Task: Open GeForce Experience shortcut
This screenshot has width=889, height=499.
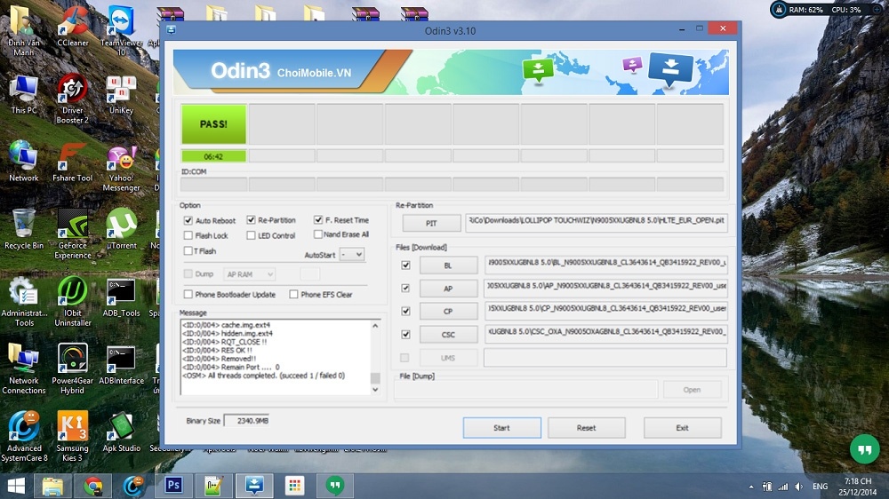Action: (73, 234)
